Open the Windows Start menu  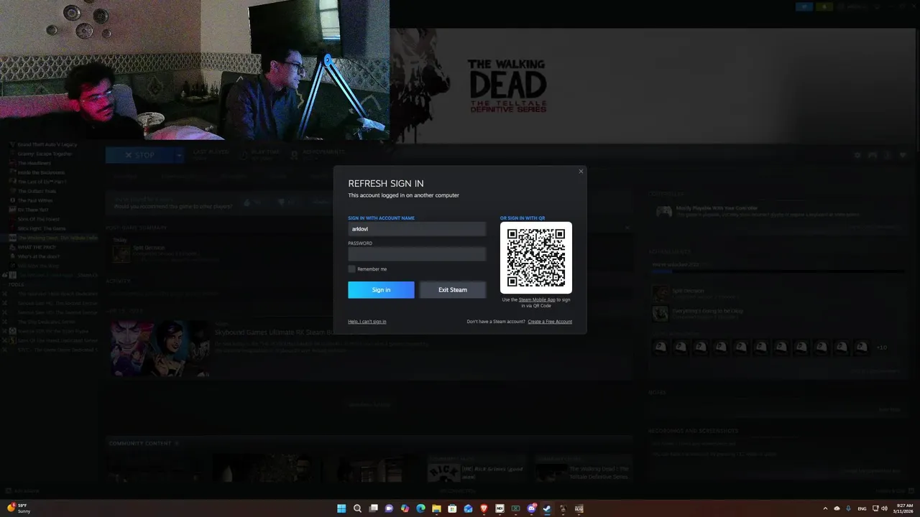[x=341, y=508]
